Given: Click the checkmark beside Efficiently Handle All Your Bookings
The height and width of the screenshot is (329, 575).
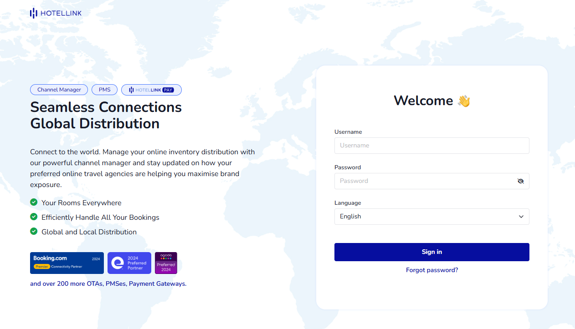Looking at the screenshot, I should coord(34,217).
